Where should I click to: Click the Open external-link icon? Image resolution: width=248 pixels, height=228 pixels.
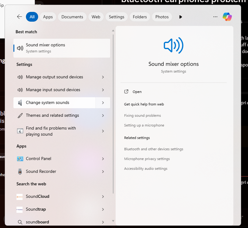[126, 91]
